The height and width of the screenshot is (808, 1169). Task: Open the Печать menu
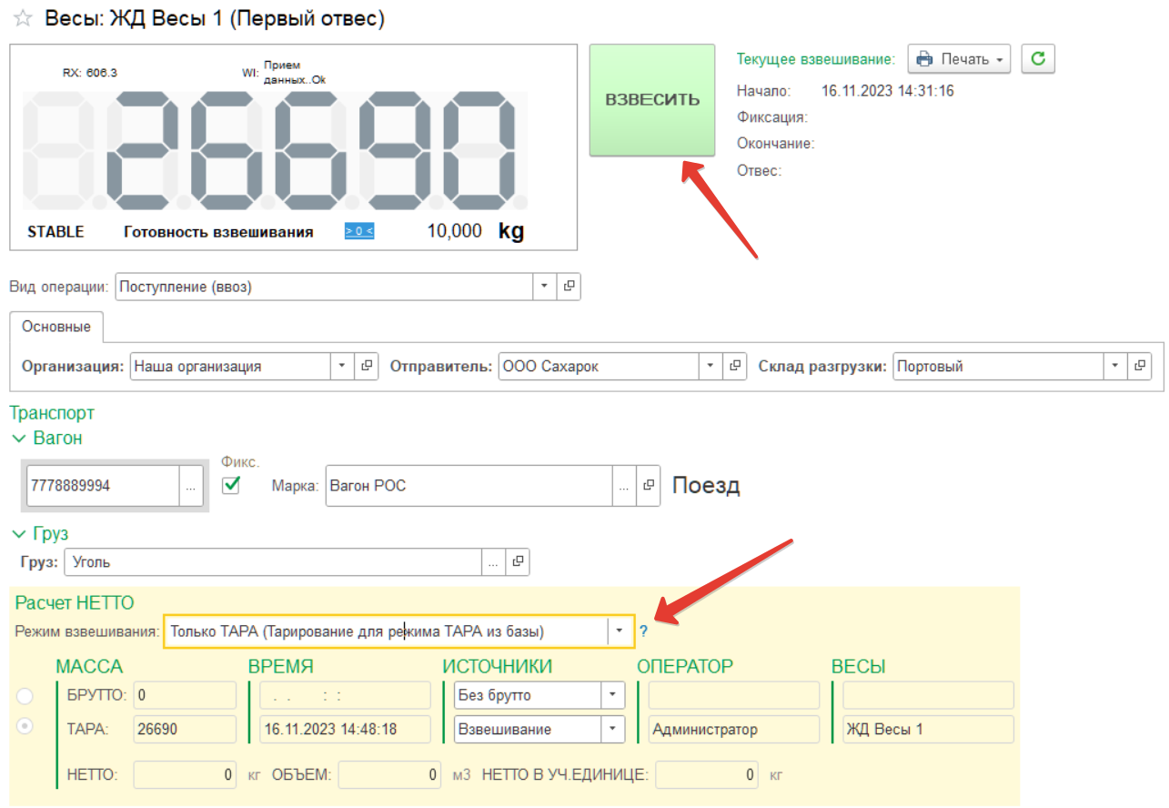coord(959,59)
